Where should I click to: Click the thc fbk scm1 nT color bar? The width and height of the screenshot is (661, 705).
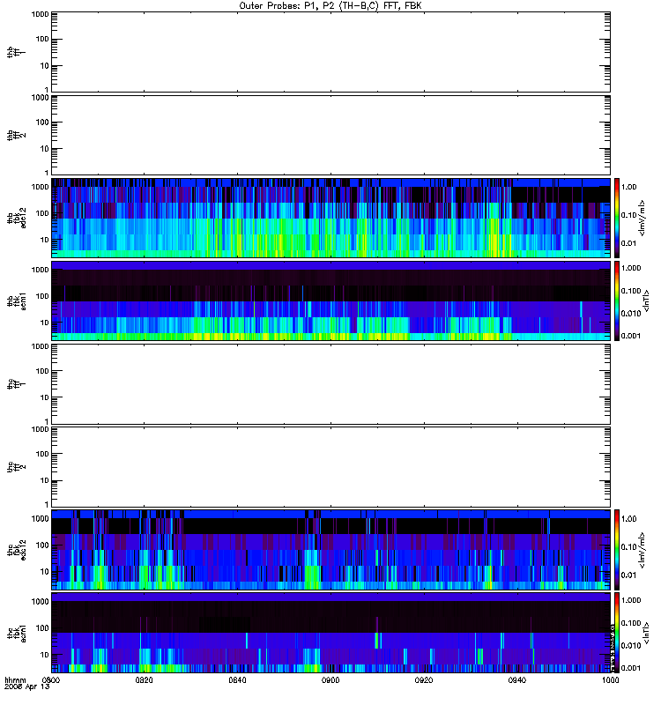[x=617, y=633]
